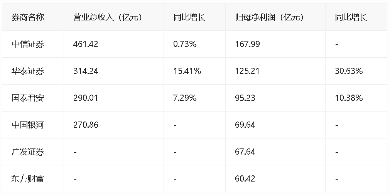Image resolution: width=390 pixels, height=195 pixels.
Task: Select the 中信证券 row name cell
Action: point(28,44)
